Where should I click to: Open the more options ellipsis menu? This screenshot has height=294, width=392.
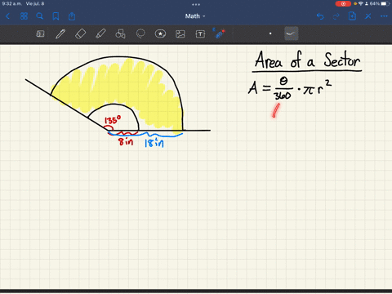(x=384, y=16)
